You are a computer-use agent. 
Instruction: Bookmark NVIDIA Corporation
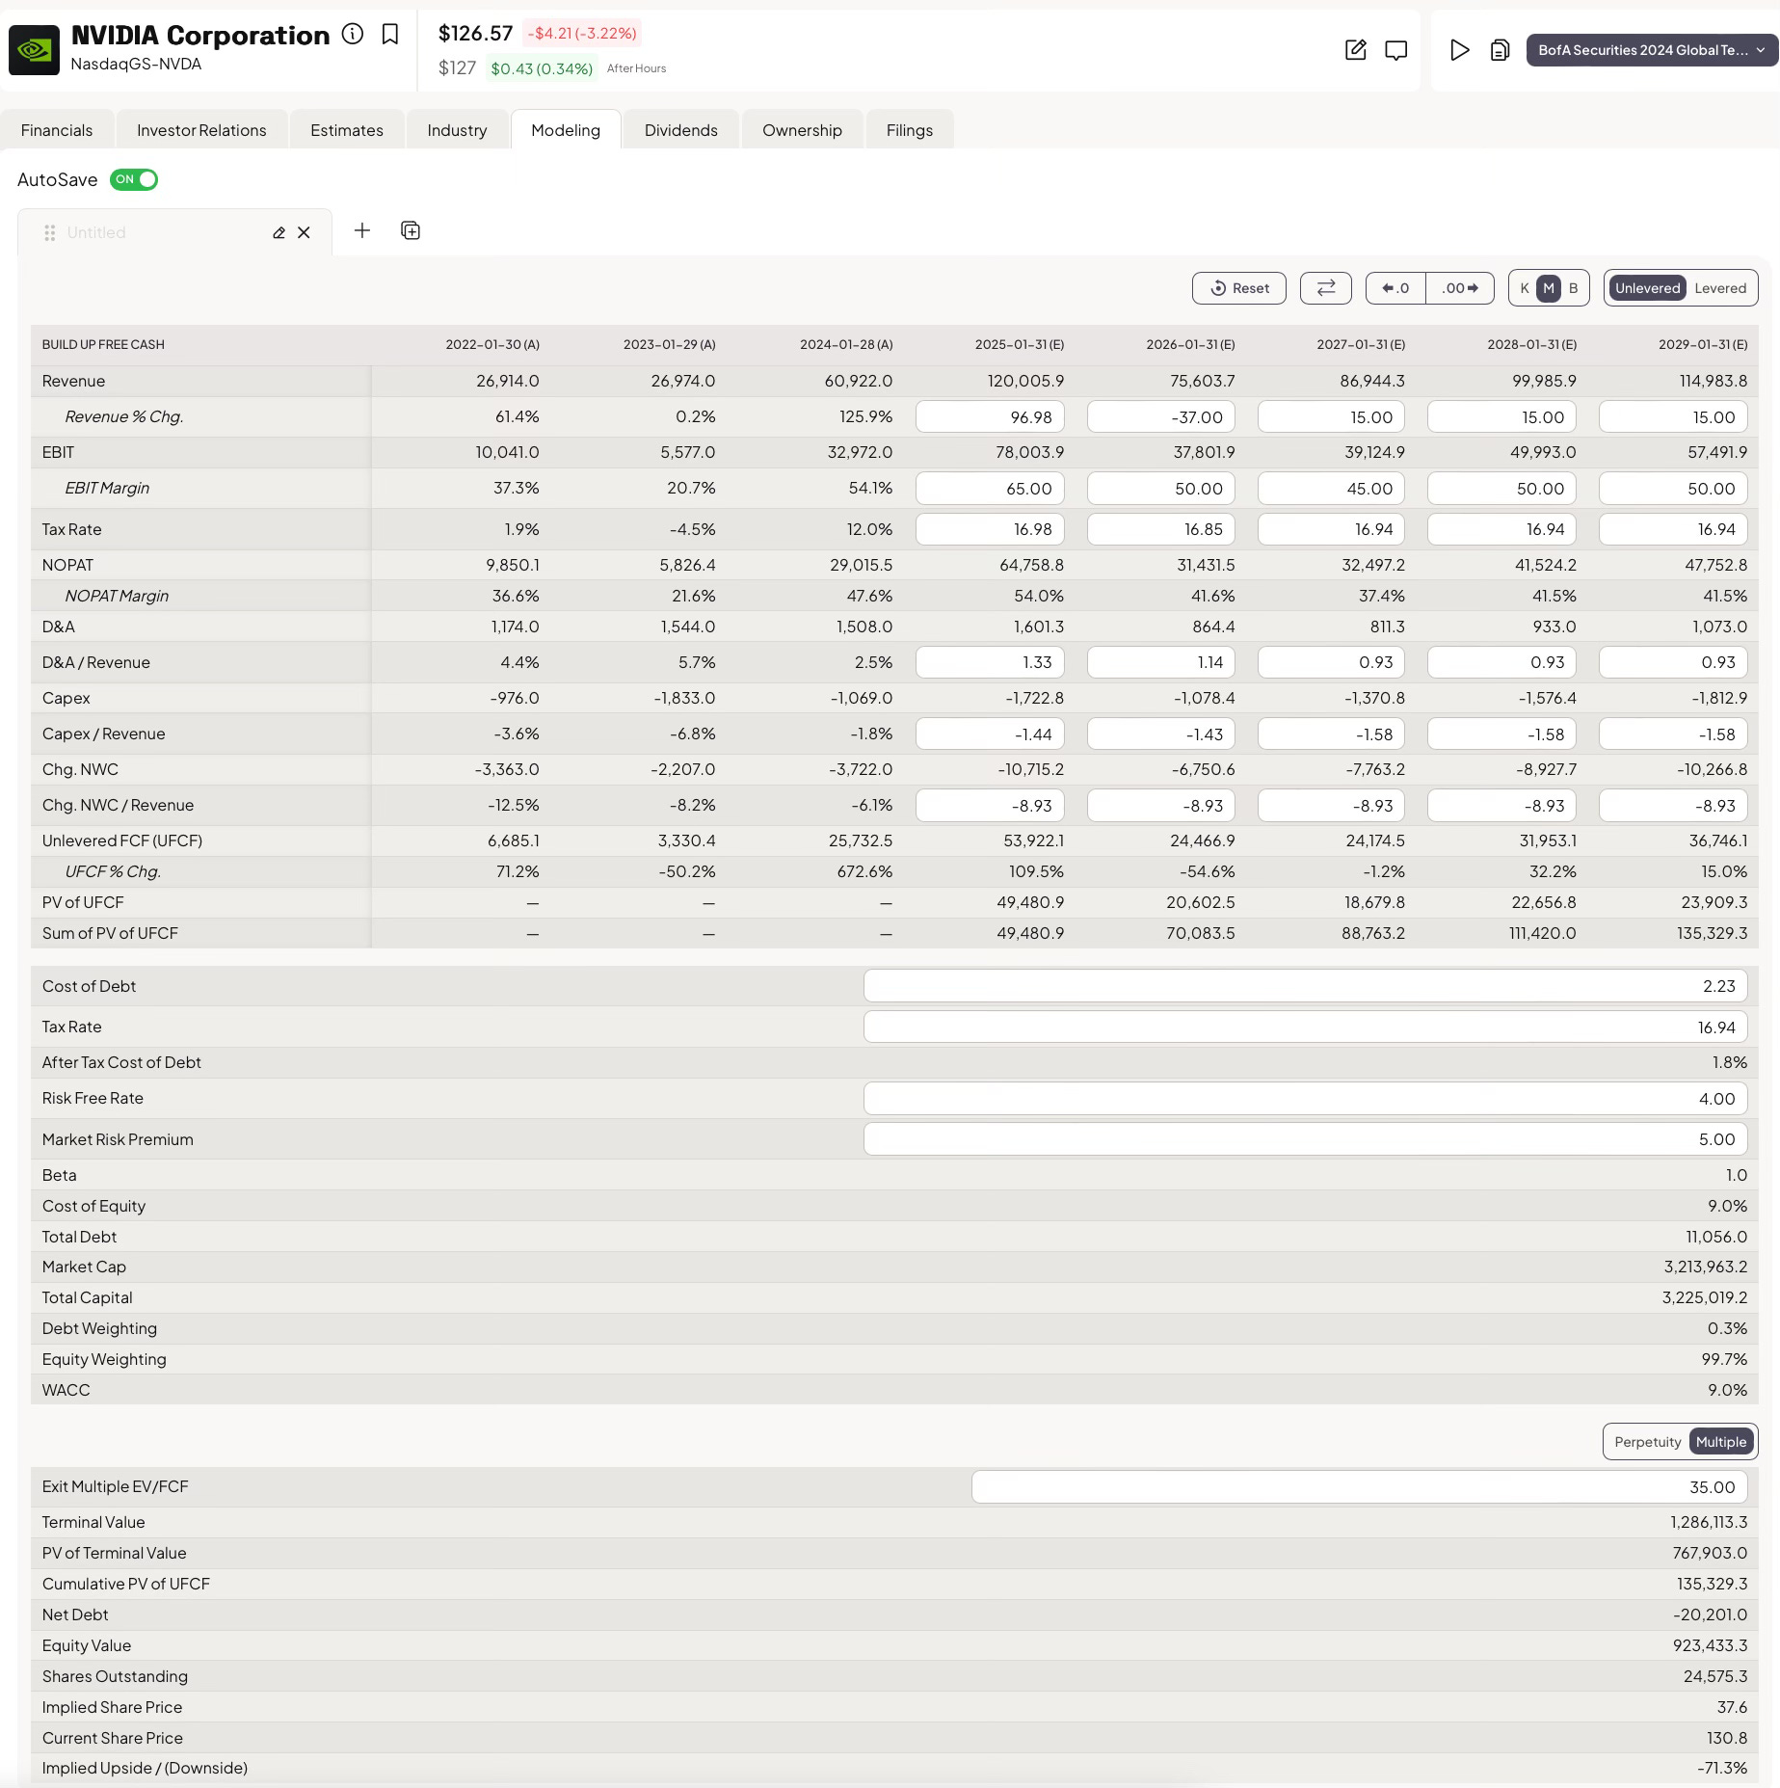pos(390,34)
